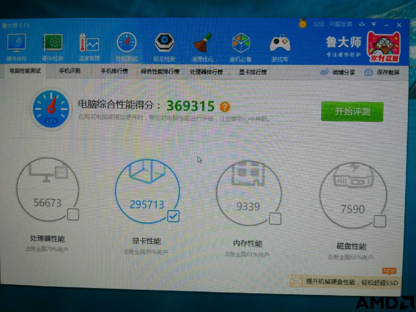Click the 击败全国99%用户 text
This screenshot has width=416, height=312.
(x=146, y=252)
